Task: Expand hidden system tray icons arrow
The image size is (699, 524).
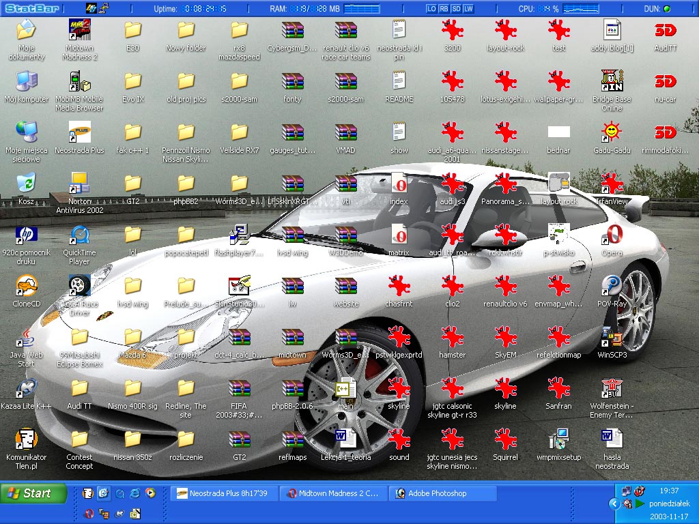Action: coord(614,504)
